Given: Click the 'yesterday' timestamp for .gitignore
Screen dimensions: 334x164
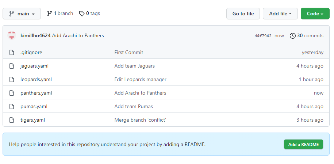Looking at the screenshot, I should (x=312, y=53).
